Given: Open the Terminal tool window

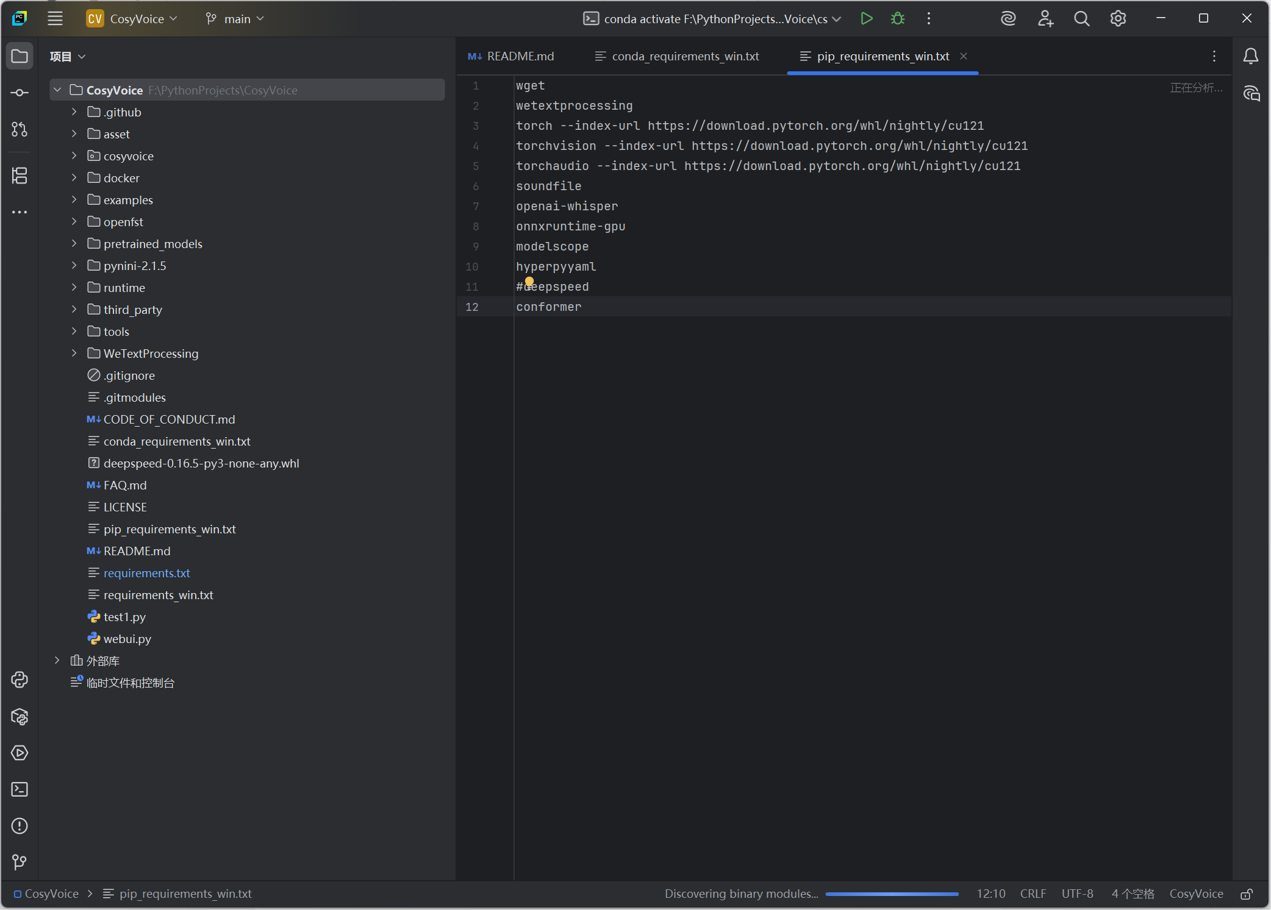Looking at the screenshot, I should [x=20, y=789].
